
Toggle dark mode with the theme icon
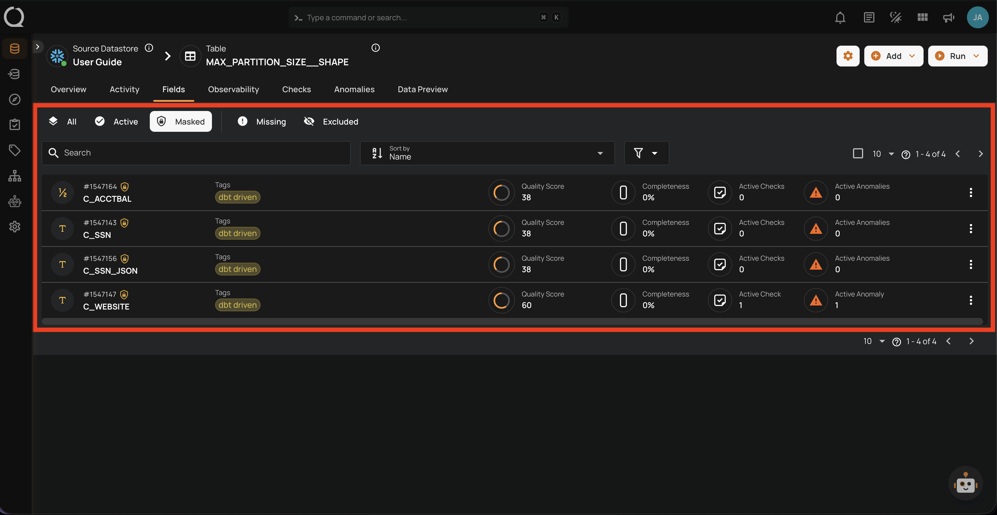click(895, 17)
